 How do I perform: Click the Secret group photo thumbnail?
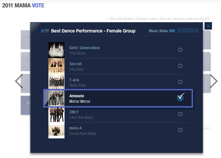pos(56,66)
